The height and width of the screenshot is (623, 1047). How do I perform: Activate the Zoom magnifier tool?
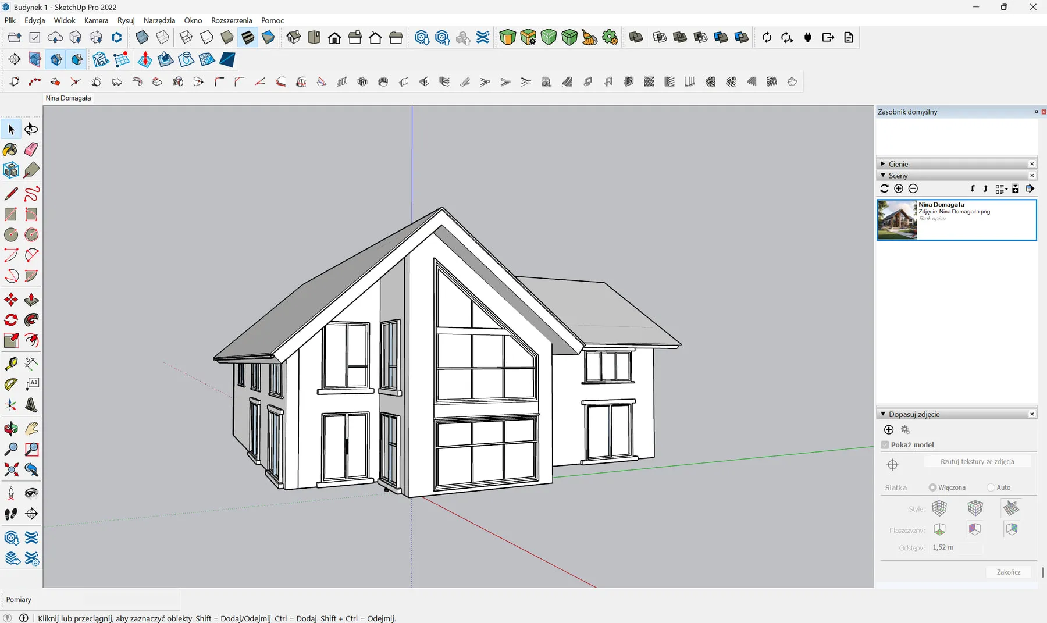(x=11, y=449)
